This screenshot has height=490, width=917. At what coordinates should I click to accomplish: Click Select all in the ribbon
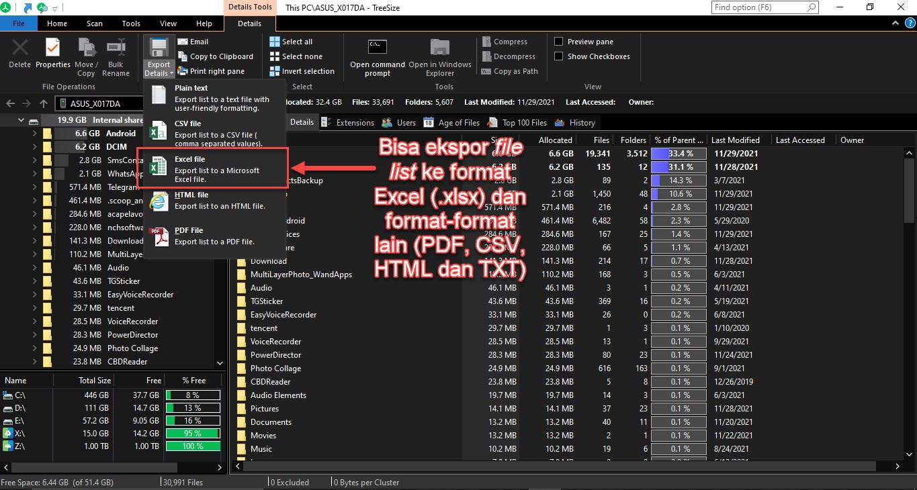tap(291, 42)
